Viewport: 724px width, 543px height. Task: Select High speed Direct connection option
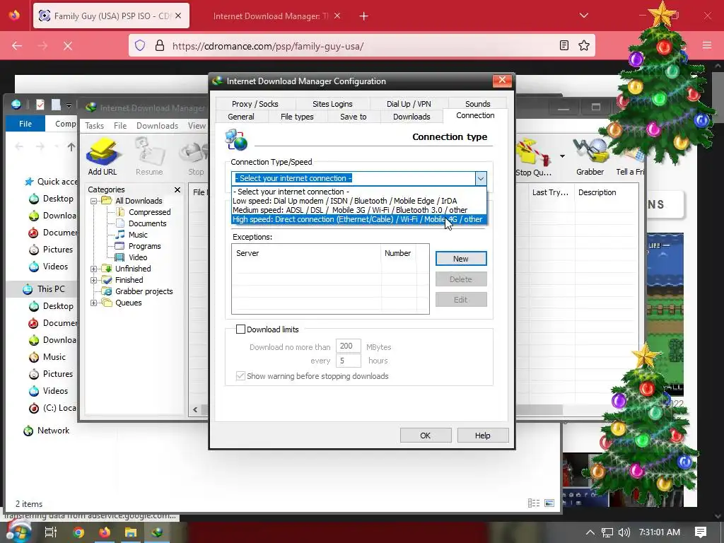click(358, 219)
